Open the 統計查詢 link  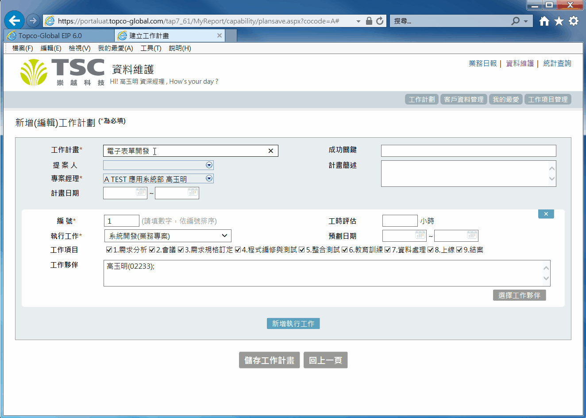[557, 63]
